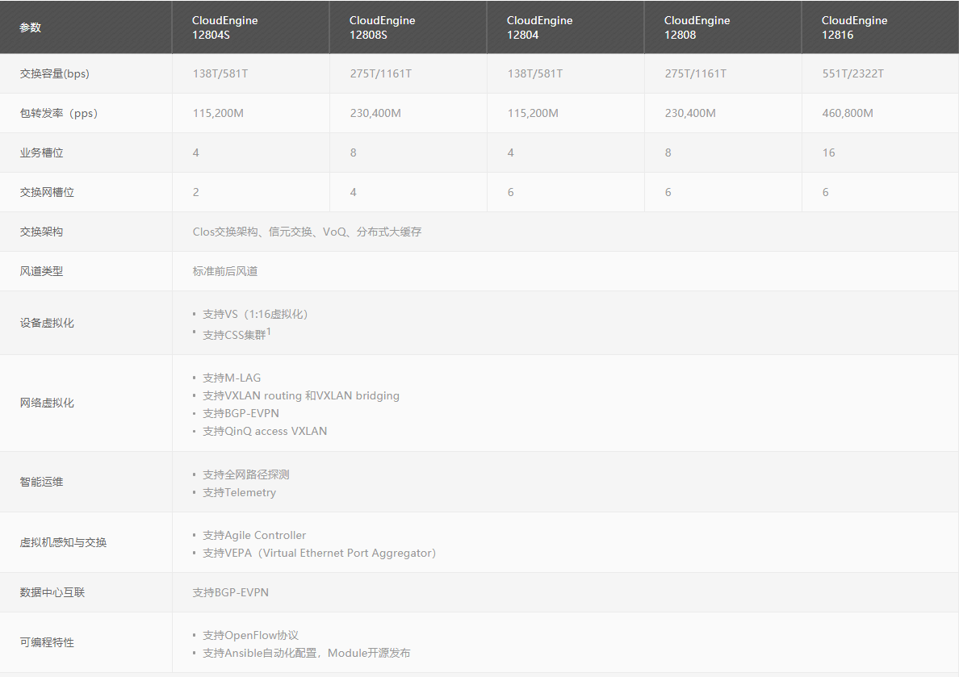Click the 支持OpenFlow协议 item
The height and width of the screenshot is (677, 959).
(x=250, y=635)
